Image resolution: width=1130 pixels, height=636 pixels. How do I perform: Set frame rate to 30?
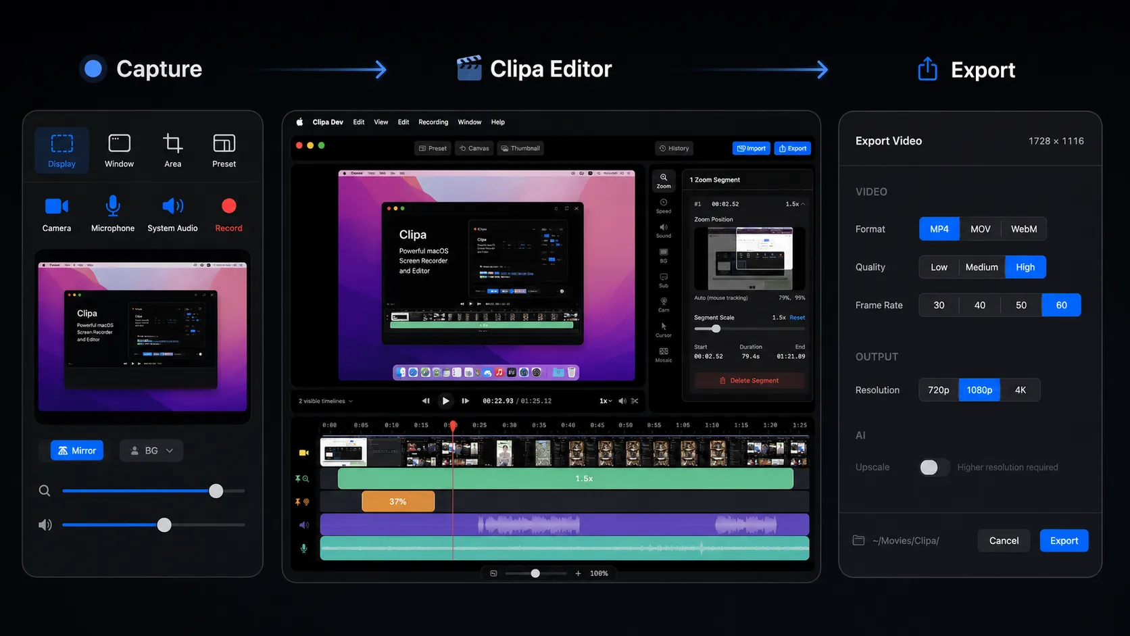[x=939, y=305]
